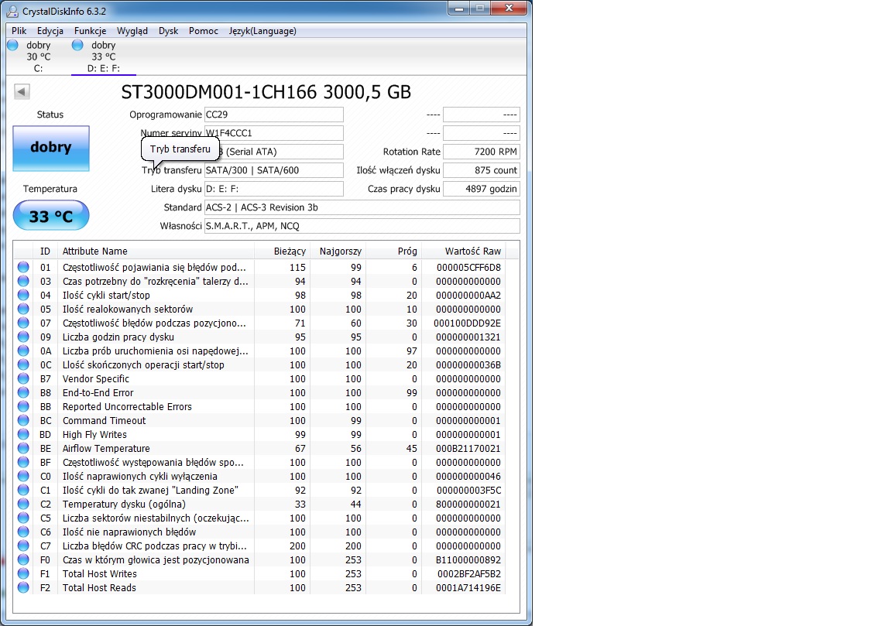Select raw value 000005CFF6D8
The width and height of the screenshot is (892, 626).
click(x=468, y=267)
